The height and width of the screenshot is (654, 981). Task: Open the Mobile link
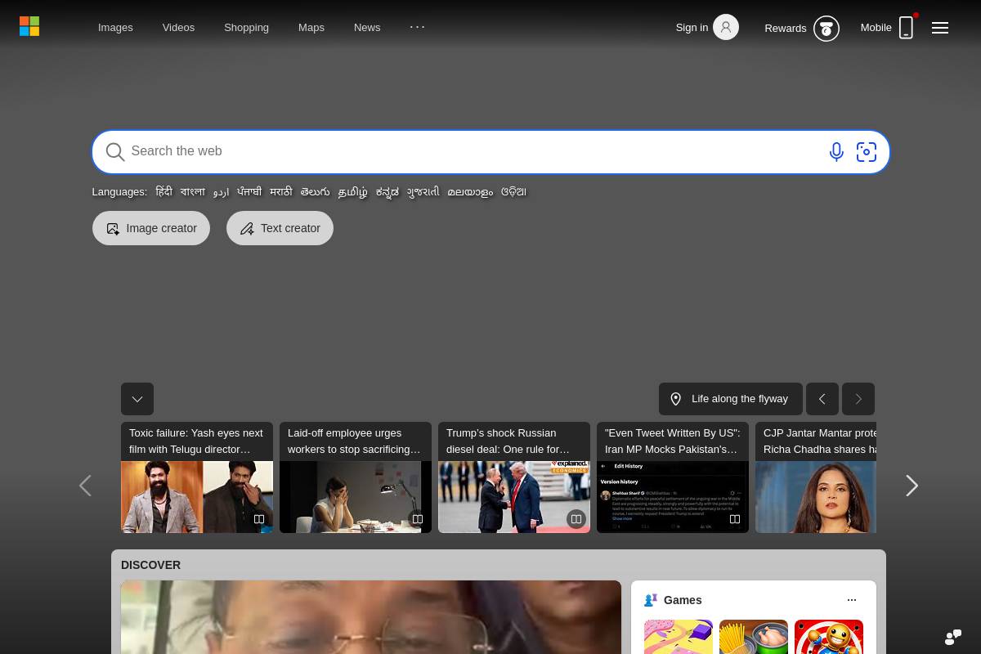[x=876, y=27]
